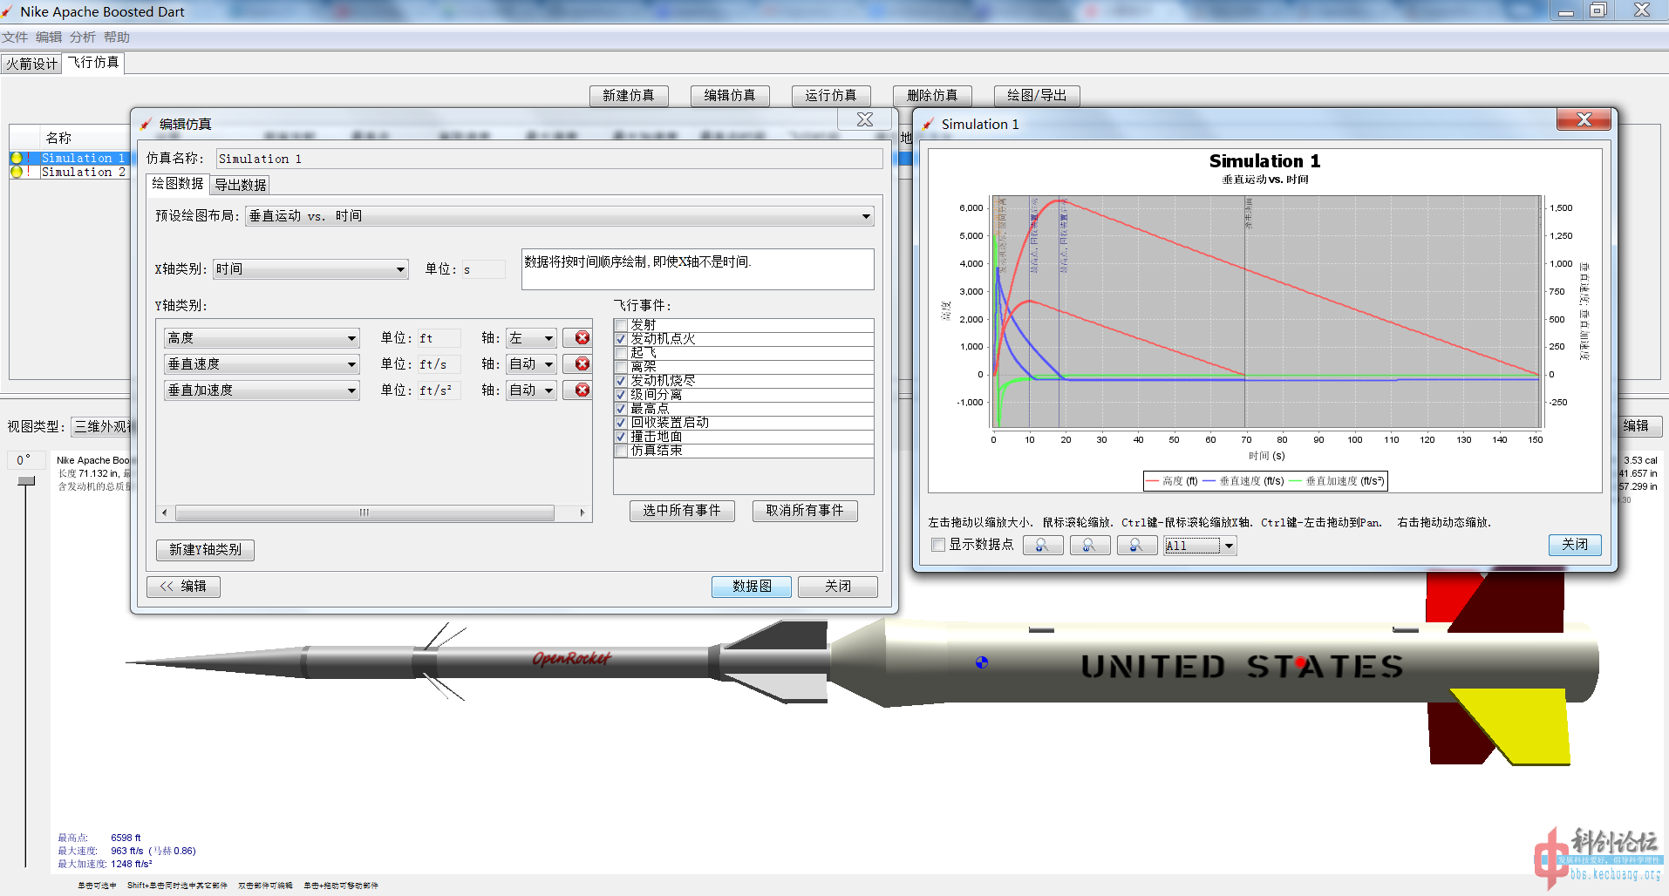Click the 新建Y轴类别 button
The image size is (1669, 896).
[x=205, y=550]
